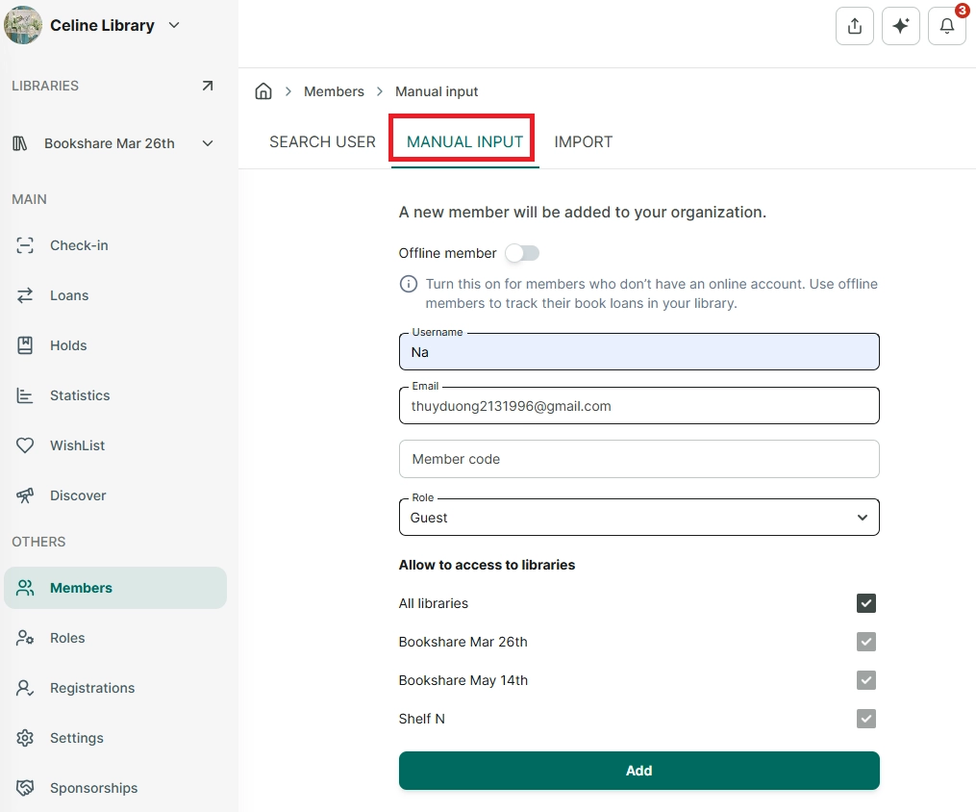
Task: Expand the Celine Library organization dropdown
Action: 174,25
